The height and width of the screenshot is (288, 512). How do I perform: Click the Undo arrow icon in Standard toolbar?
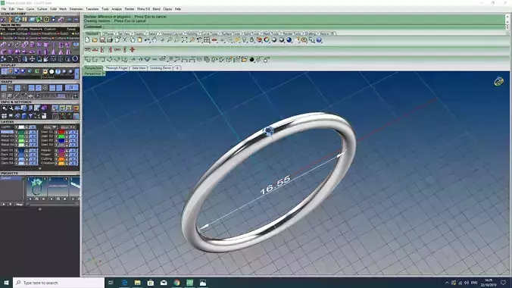(147, 40)
